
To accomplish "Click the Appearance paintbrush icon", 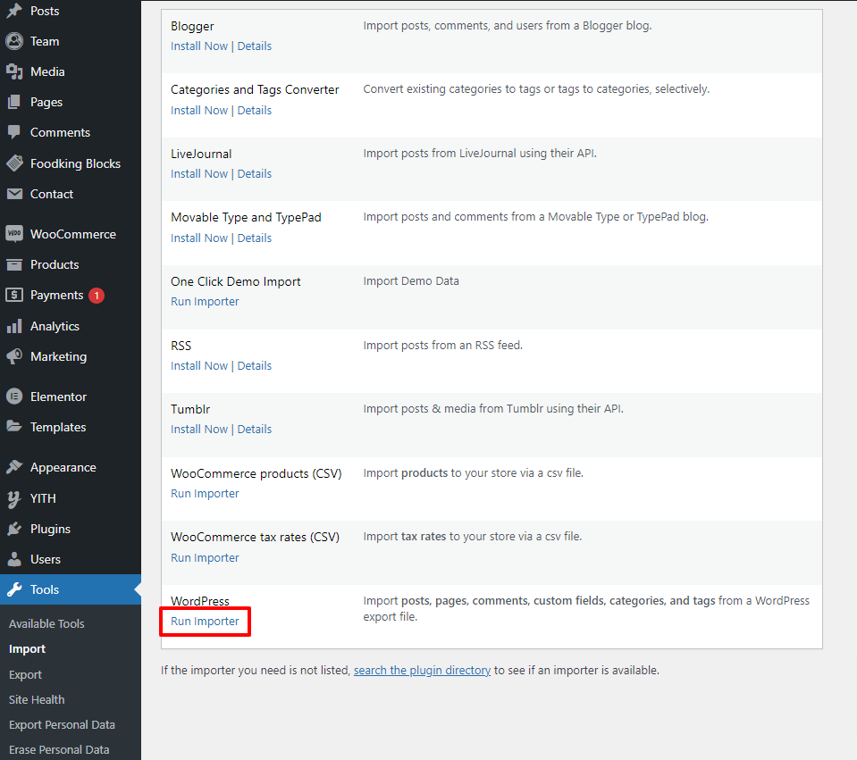I will [14, 467].
